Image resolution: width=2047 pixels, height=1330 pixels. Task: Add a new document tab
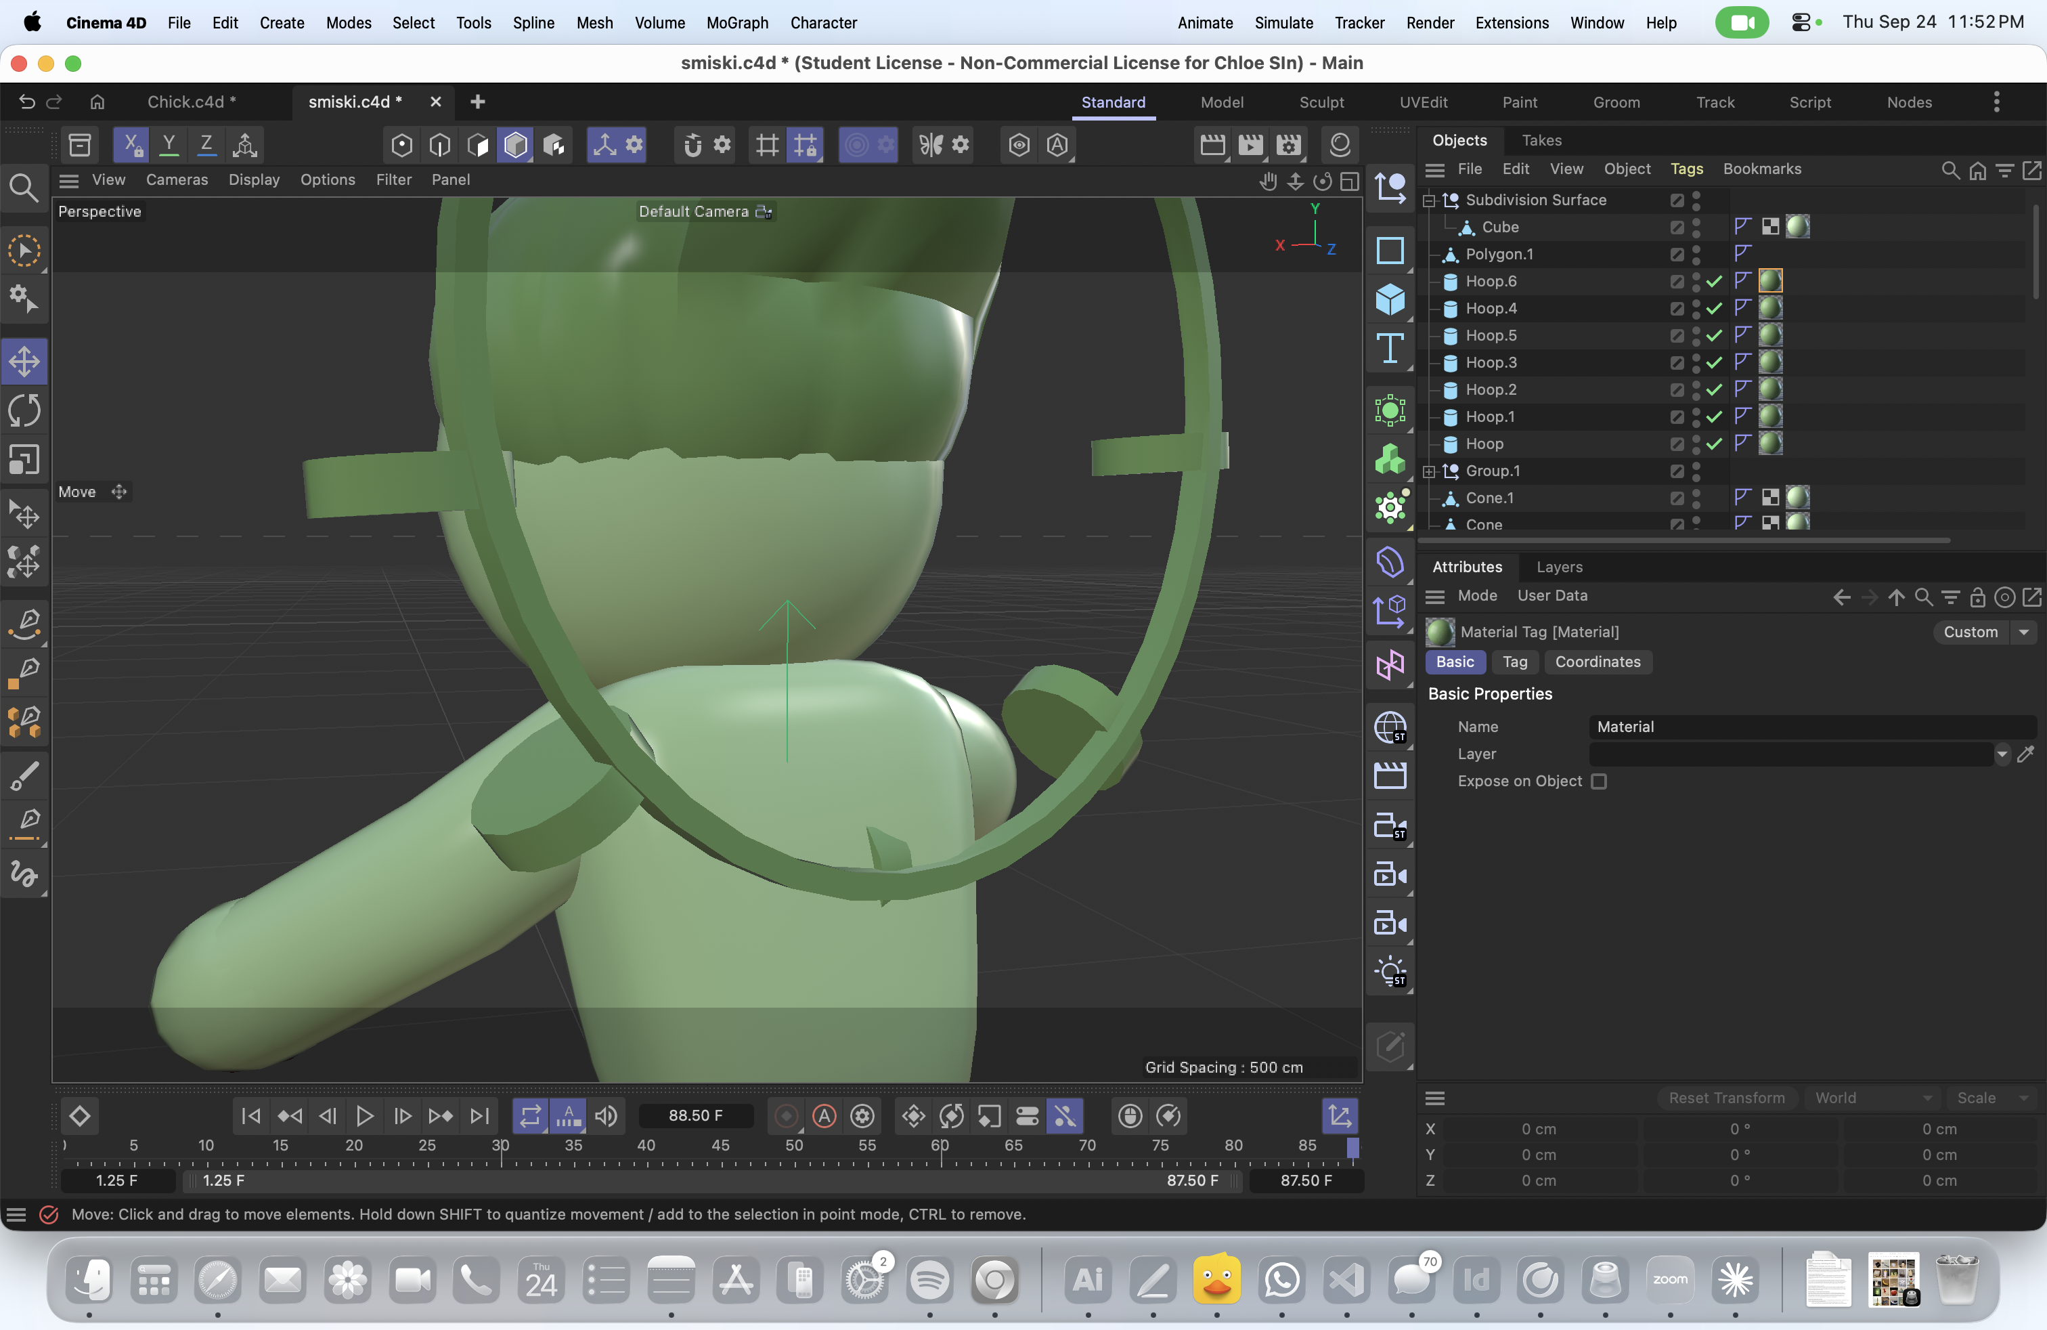[x=477, y=102]
